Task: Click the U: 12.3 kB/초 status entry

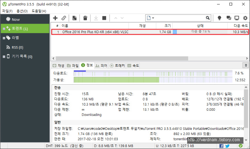Action: click(x=175, y=146)
